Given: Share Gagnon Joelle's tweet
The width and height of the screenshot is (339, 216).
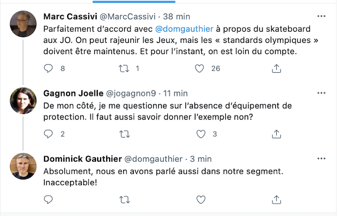Looking at the screenshot, I should coord(276,134).
